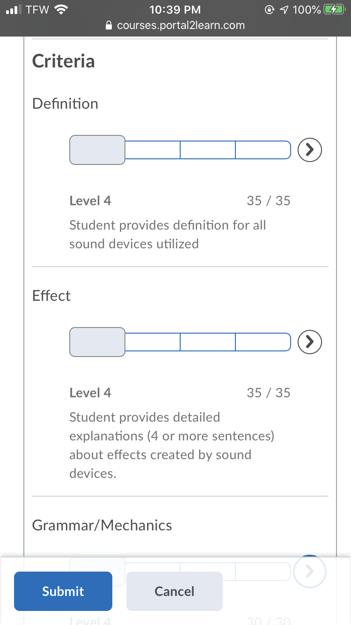Tap the Definition criterion next-level chevron icon
The image size is (351, 625).
pos(310,149)
